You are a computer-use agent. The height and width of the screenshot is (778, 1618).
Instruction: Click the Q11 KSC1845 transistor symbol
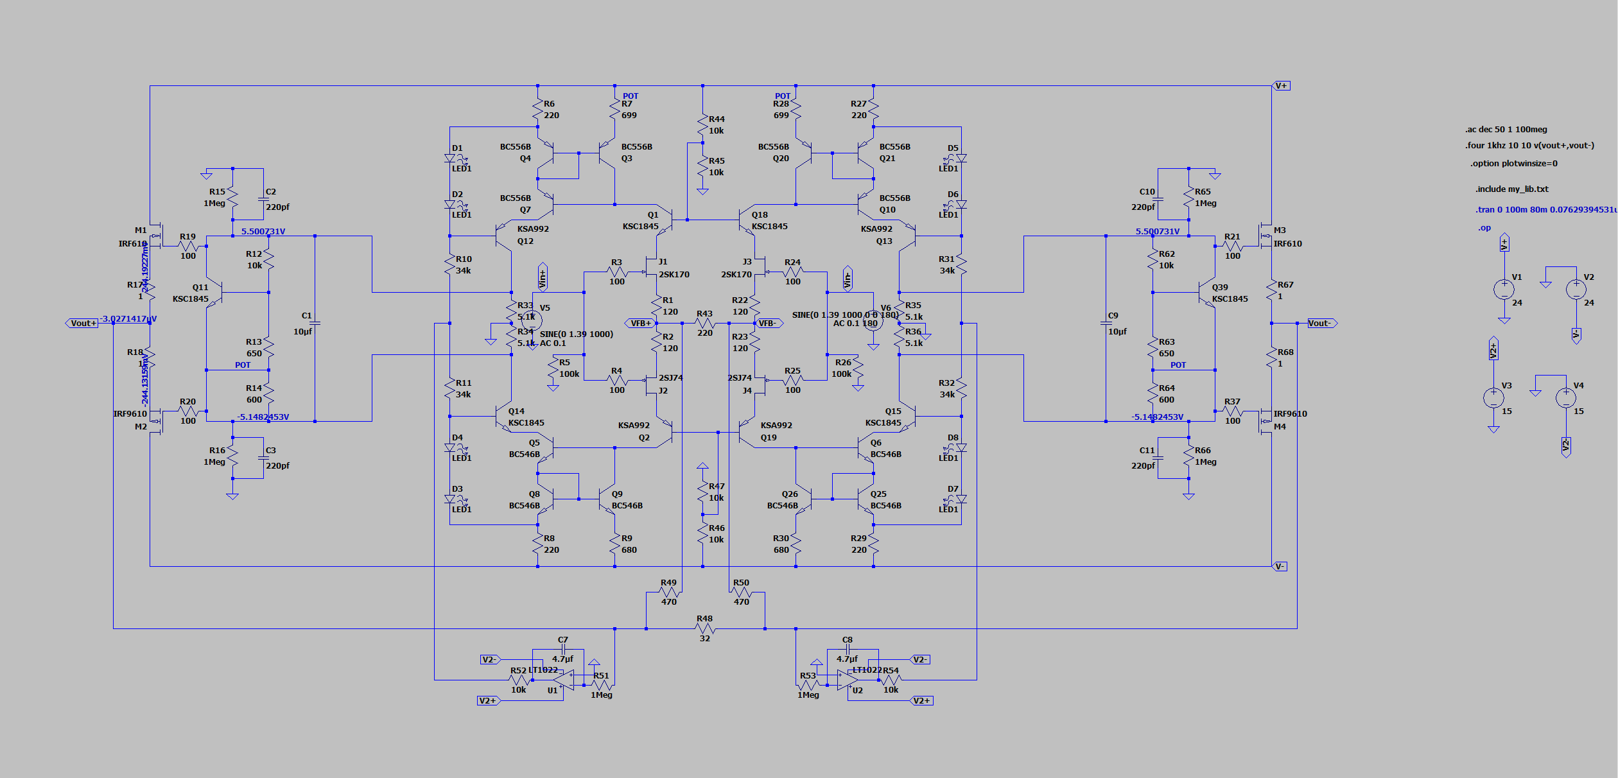tap(215, 293)
